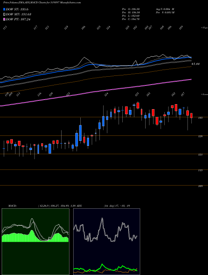Select the 'Pre L: 132.60' value
This screenshot has width=208, height=275.
pos(131,16)
